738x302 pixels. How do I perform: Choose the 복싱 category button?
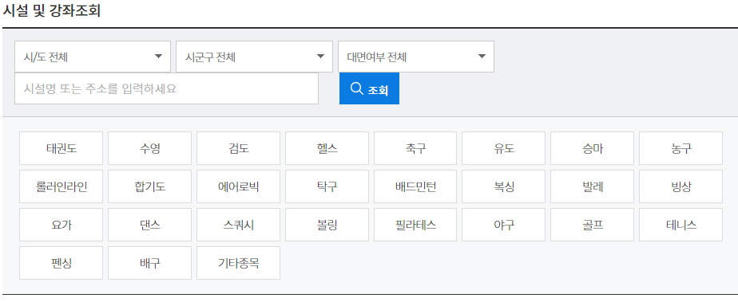coord(504,186)
